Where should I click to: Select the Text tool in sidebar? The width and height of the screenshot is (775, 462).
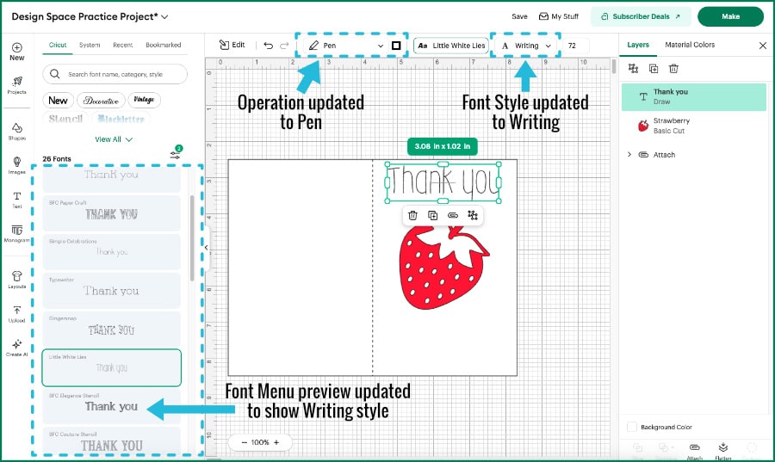pos(17,200)
